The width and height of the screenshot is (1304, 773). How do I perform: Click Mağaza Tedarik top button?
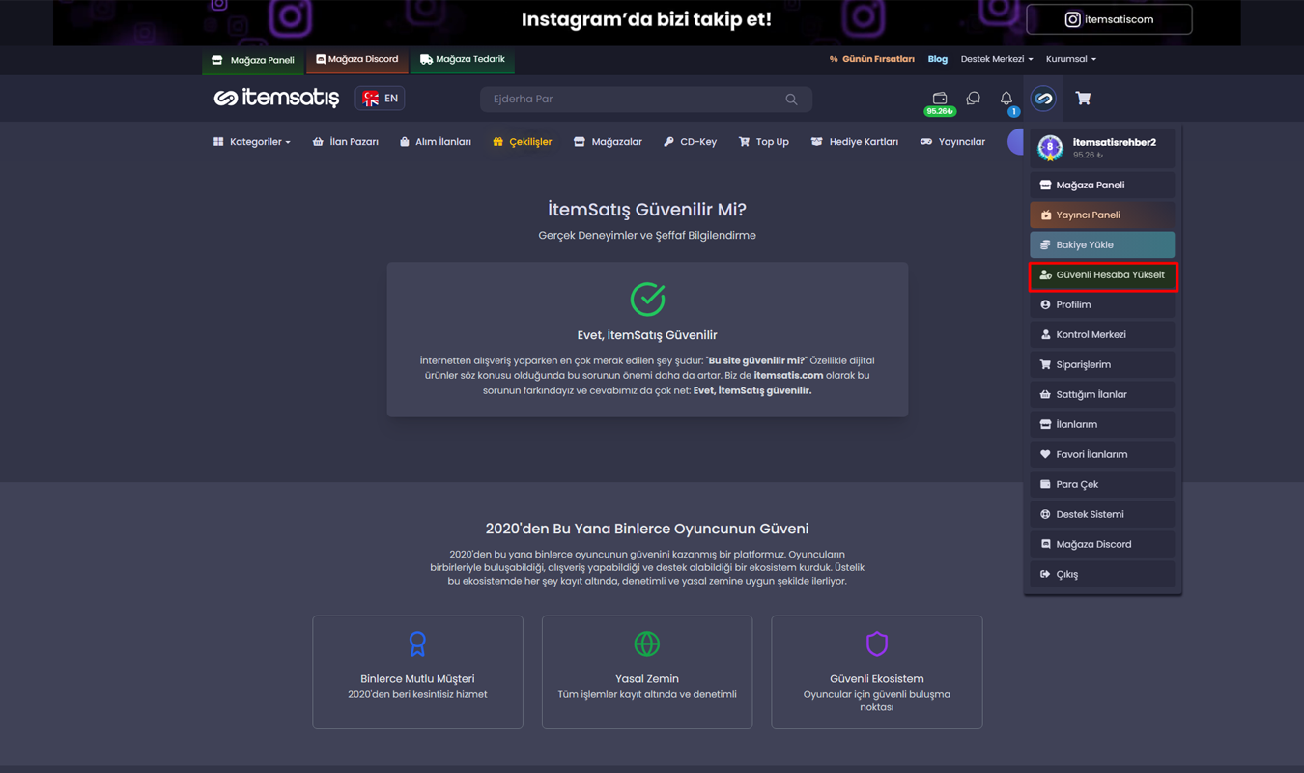click(463, 60)
